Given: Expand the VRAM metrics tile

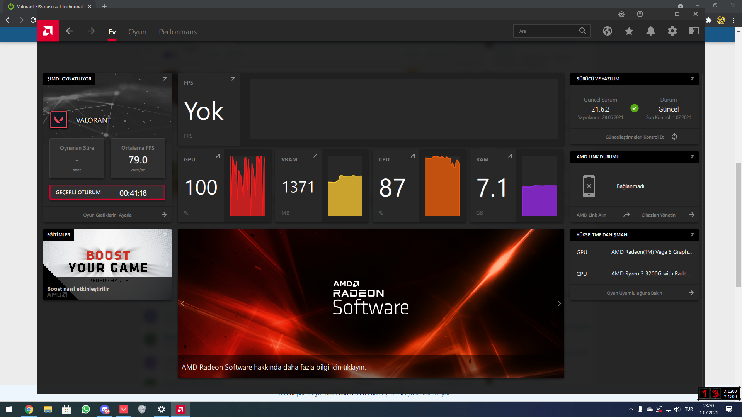Looking at the screenshot, I should click(x=315, y=156).
